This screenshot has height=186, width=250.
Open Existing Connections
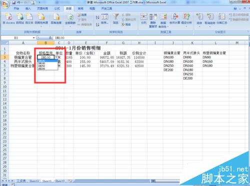pyautogui.click(x=56, y=18)
